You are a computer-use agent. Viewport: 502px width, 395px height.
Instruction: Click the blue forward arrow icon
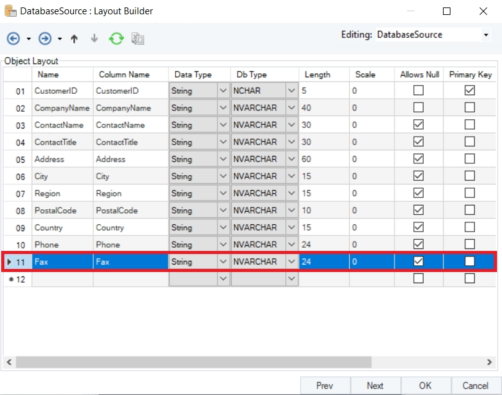[x=45, y=39]
